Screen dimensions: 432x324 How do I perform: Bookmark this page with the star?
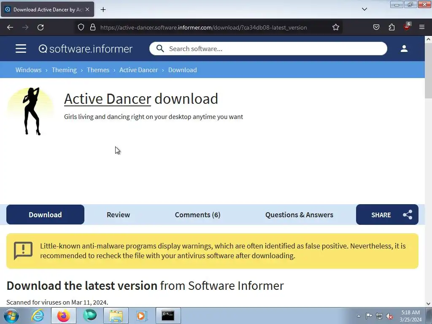pyautogui.click(x=335, y=27)
